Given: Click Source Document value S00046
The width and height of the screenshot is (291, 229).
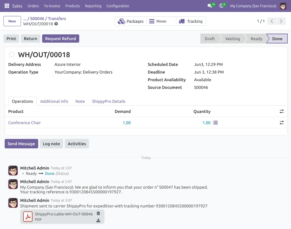Looking at the screenshot, I should click(201, 87).
